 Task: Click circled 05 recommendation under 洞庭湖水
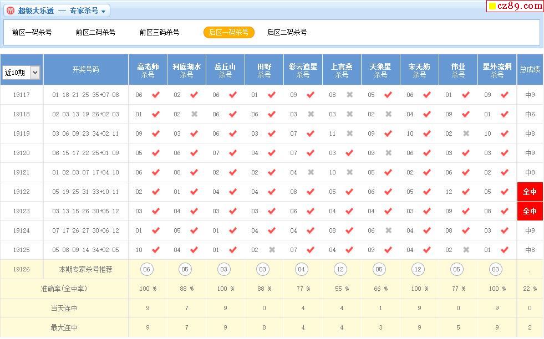point(185,269)
